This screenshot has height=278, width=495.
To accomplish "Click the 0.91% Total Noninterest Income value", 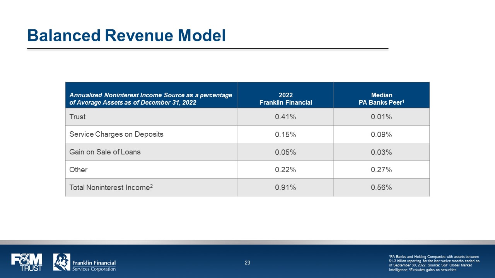I will click(286, 188).
